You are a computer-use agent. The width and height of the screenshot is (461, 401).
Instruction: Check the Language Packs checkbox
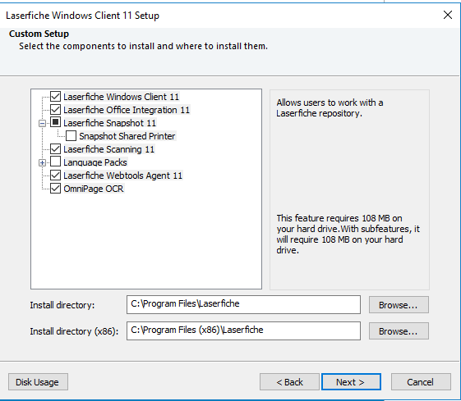[x=55, y=162]
